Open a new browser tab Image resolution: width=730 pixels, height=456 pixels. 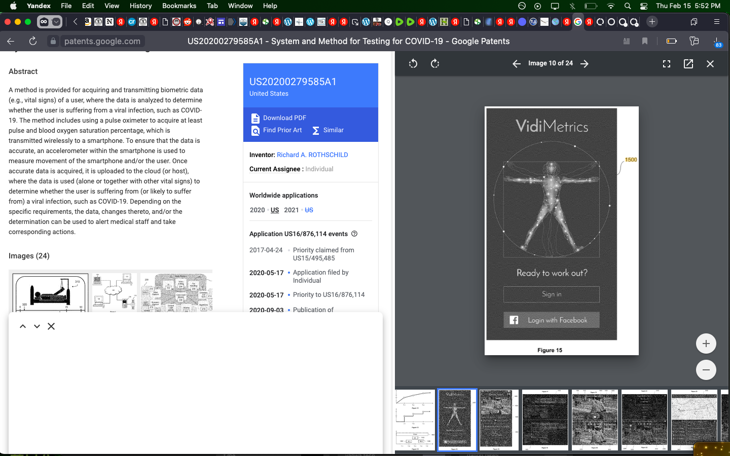point(652,22)
